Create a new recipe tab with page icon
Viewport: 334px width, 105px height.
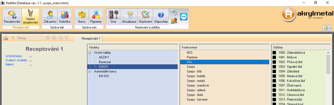(x=48, y=38)
